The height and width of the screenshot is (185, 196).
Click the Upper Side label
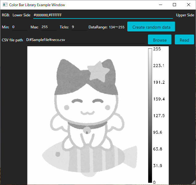click(x=185, y=15)
